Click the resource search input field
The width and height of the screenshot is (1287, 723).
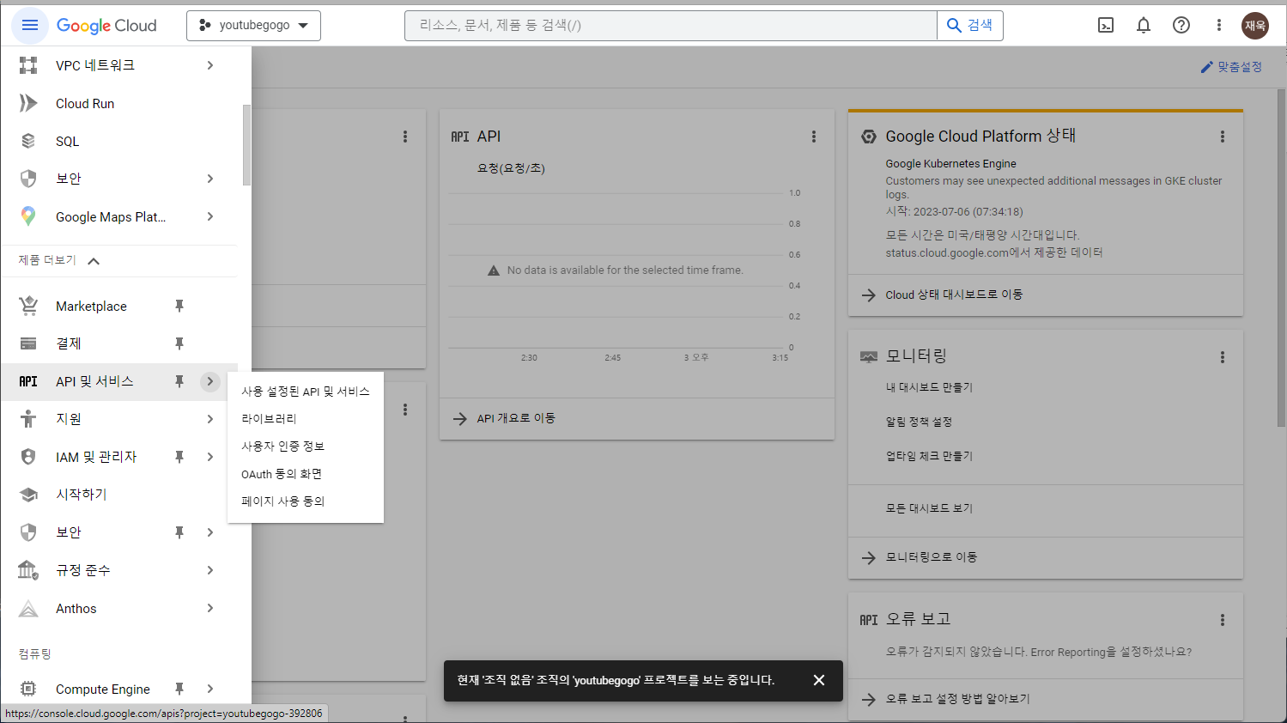(671, 26)
